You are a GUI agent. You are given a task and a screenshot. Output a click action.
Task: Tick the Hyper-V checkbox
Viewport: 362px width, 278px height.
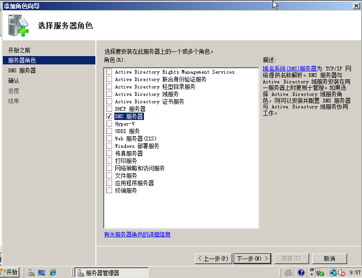(x=109, y=123)
